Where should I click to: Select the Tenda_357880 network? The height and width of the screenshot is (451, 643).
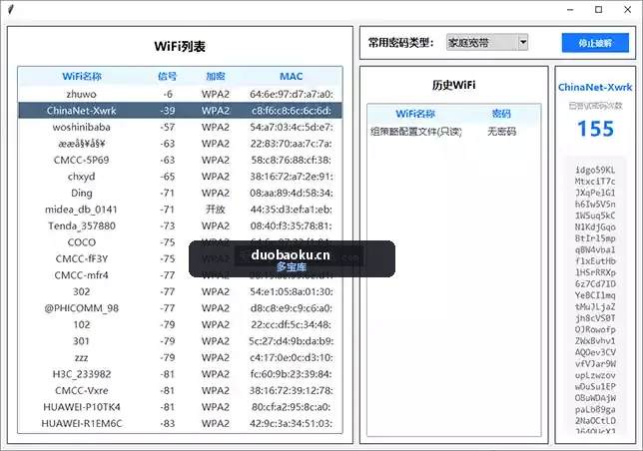[180, 225]
